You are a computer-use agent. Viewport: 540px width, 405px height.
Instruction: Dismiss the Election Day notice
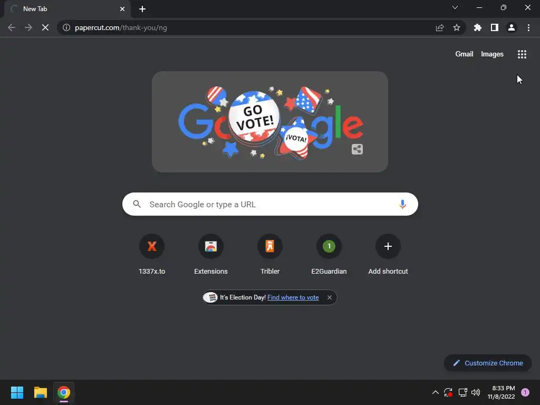point(330,297)
